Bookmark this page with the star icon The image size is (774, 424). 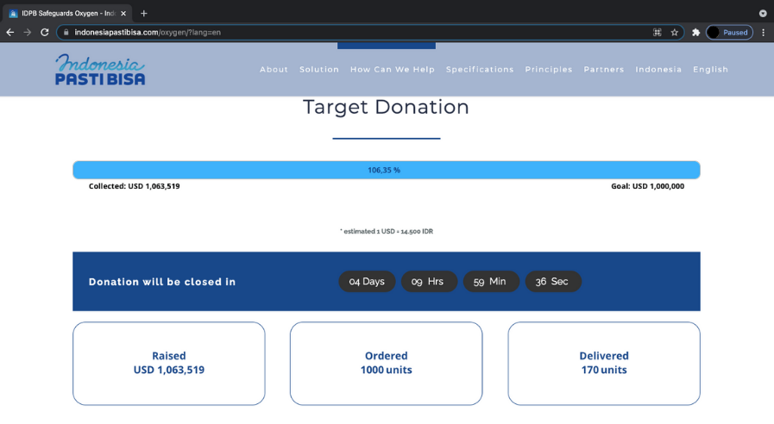point(675,33)
